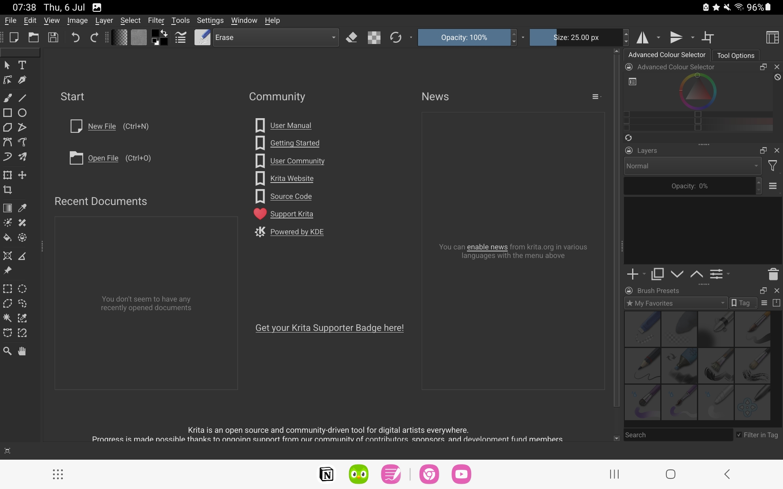The height and width of the screenshot is (489, 783).
Task: Select the Freehand Brush tool
Action: 7,98
